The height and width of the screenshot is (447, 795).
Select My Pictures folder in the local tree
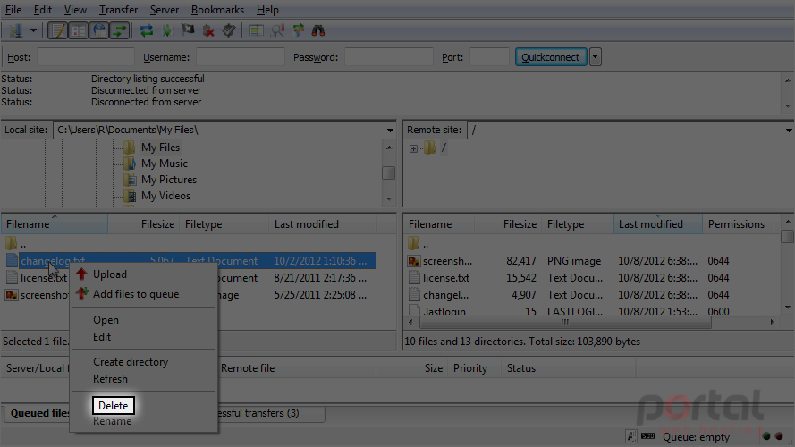click(169, 180)
